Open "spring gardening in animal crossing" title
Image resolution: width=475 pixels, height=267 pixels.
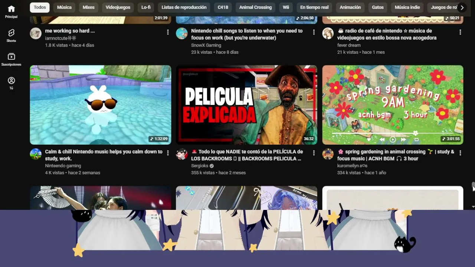(x=396, y=155)
